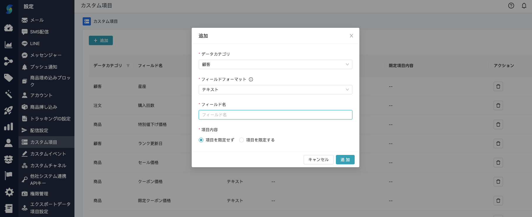Image resolution: width=532 pixels, height=217 pixels.
Task: Open the フィールドフォーマット dropdown
Action: (x=275, y=90)
